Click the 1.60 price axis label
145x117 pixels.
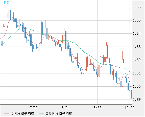[137, 86]
